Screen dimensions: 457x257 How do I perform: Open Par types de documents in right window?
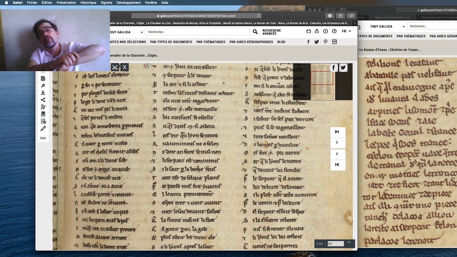click(375, 36)
